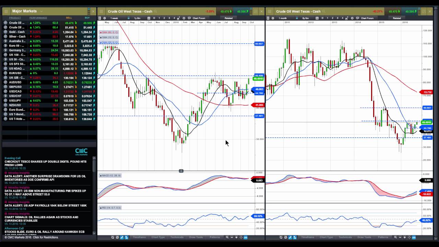Open the 1 month interval dropdown on right chart

pos(283,18)
